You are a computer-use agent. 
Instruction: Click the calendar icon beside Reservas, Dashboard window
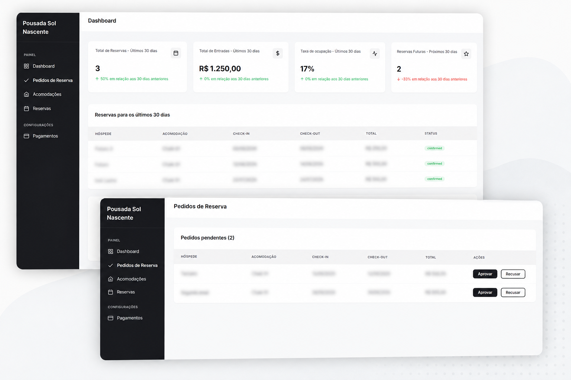[26, 109]
